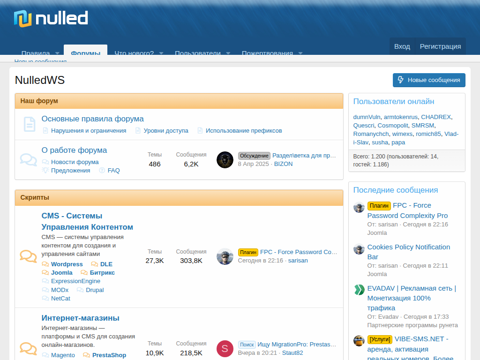Open the document icon beside Основные правила форума
The height and width of the screenshot is (360, 480).
tap(30, 124)
